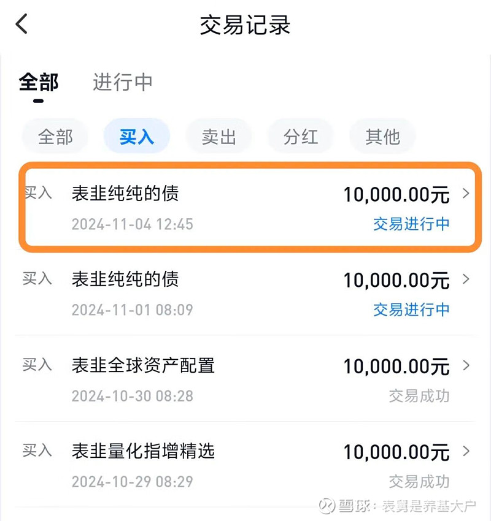Open chevron for 表韭量化指增精选 record
Viewport: 491px width, 521px height.
(466, 451)
